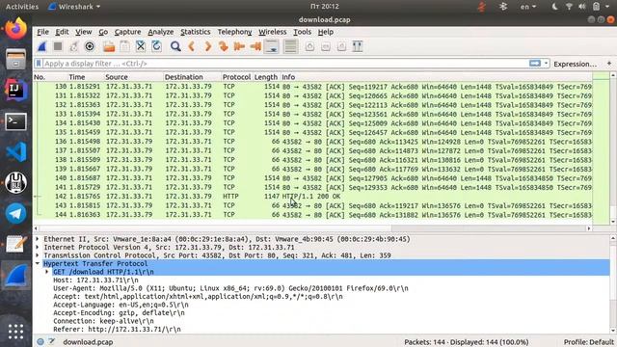The image size is (617, 347).
Task: Start capturing packets with the shark fin icon
Action: click(x=42, y=46)
